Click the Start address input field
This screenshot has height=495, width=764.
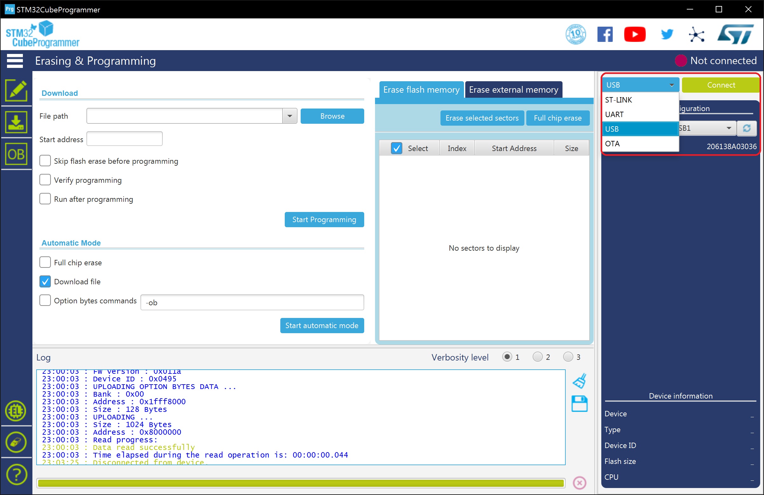(125, 139)
